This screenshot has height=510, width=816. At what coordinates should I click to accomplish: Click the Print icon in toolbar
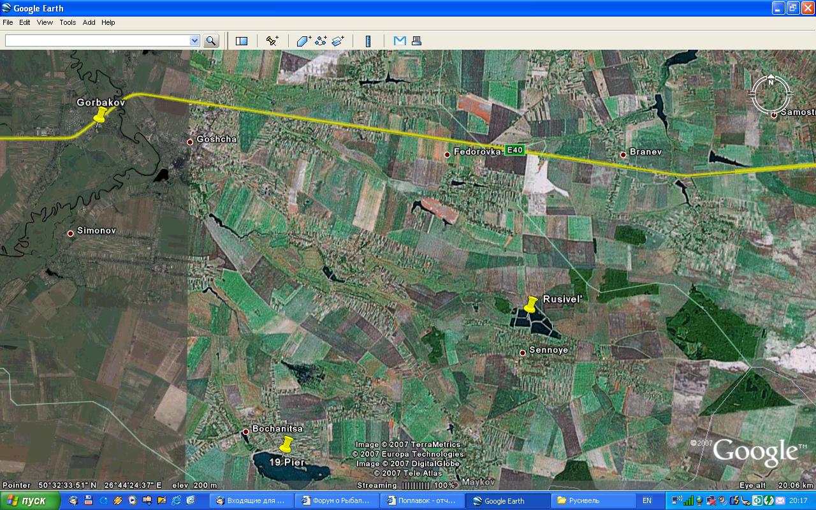point(416,41)
